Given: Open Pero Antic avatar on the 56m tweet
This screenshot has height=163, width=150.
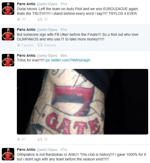Looking at the screenshot, I should tap(8, 60).
